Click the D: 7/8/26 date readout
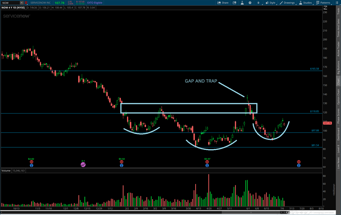Image resolution: width=341 pixels, height=215 pixels. [32, 8]
